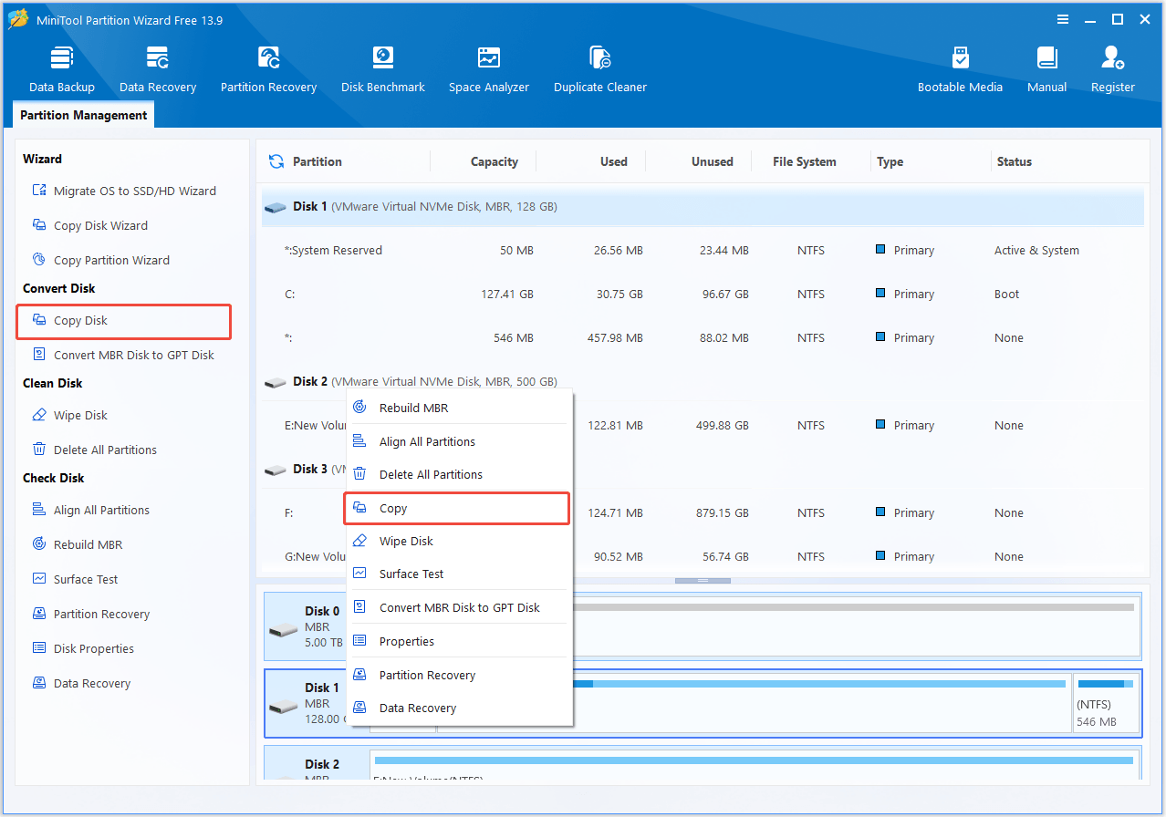Screen dimensions: 1166x817
Task: Click the 546 MB NTFS block in the disk map
Action: click(x=1106, y=703)
